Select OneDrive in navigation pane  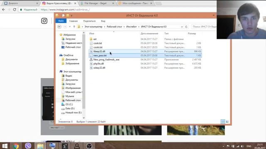68,55
